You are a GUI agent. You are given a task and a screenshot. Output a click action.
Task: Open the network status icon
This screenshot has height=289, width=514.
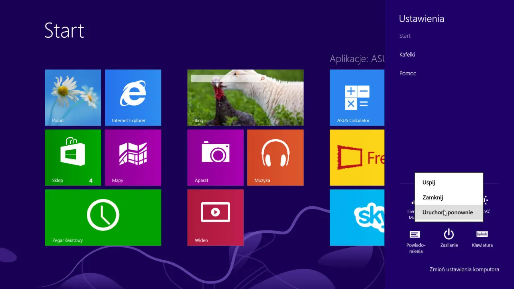point(413,202)
